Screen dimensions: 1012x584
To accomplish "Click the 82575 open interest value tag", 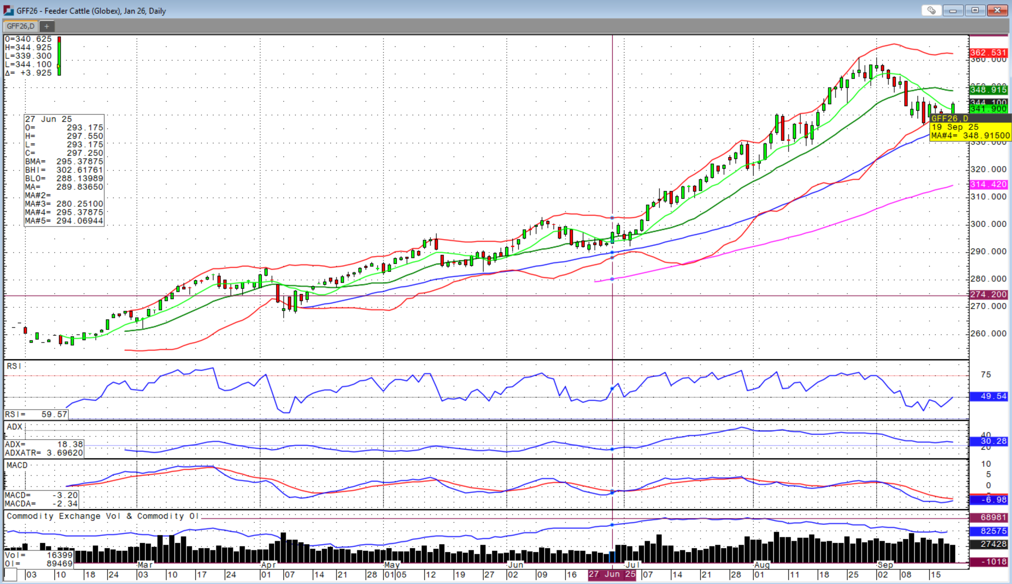I will pyautogui.click(x=988, y=531).
